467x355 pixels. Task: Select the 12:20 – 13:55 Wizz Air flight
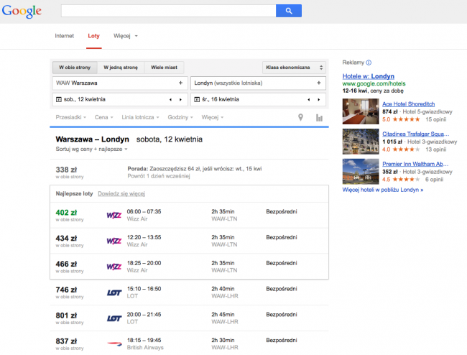[x=189, y=241]
